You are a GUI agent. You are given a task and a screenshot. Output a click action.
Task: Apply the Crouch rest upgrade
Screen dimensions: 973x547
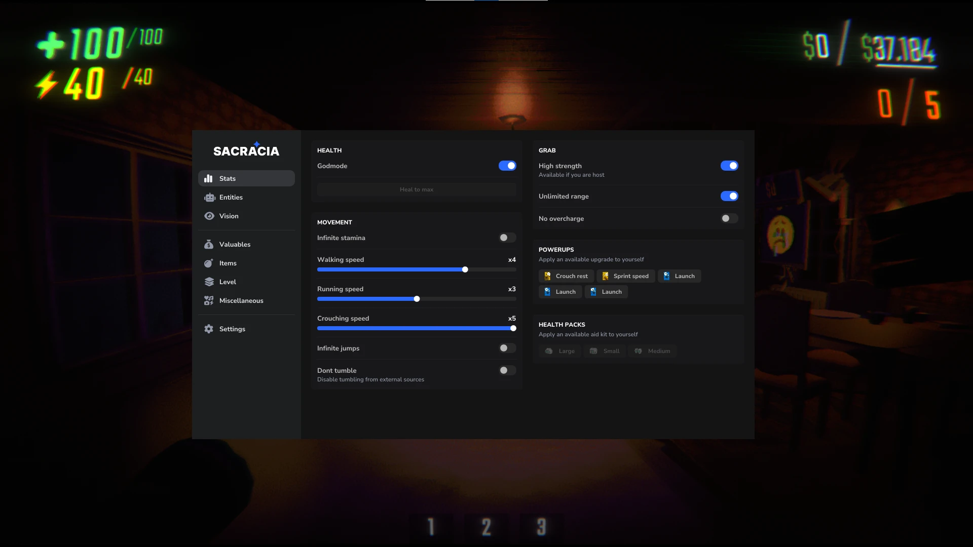click(x=566, y=276)
